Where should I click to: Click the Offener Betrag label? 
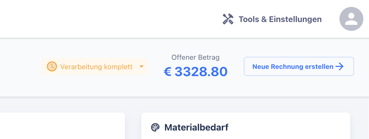[x=196, y=58]
